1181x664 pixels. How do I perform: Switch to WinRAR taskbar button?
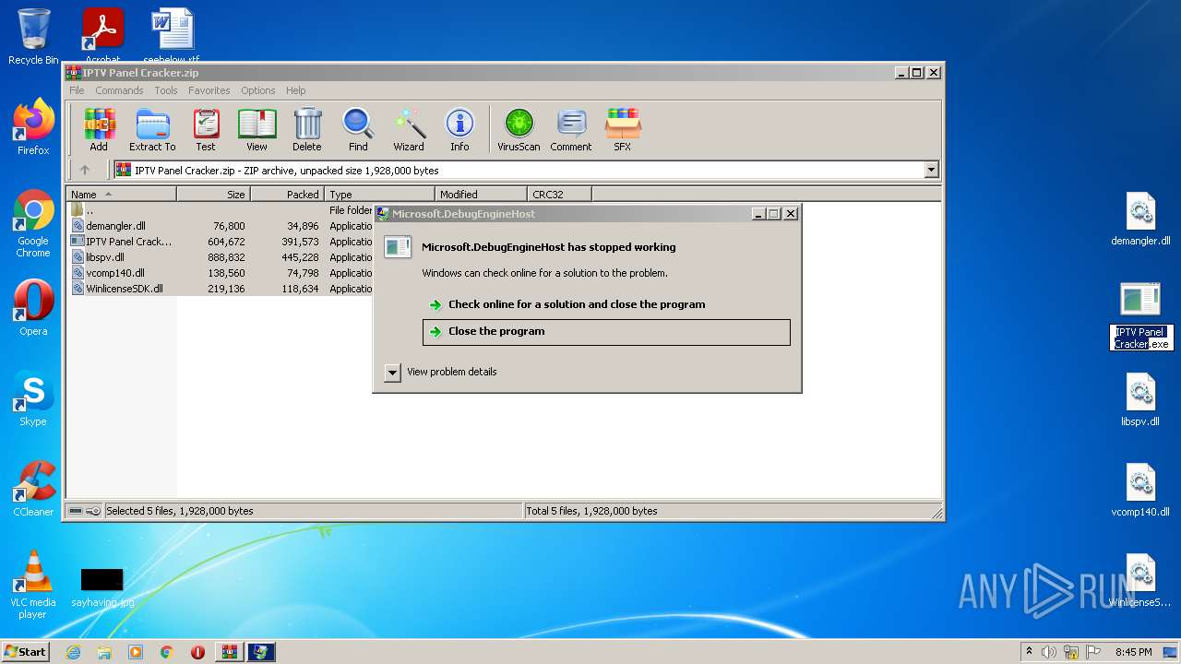(x=229, y=652)
